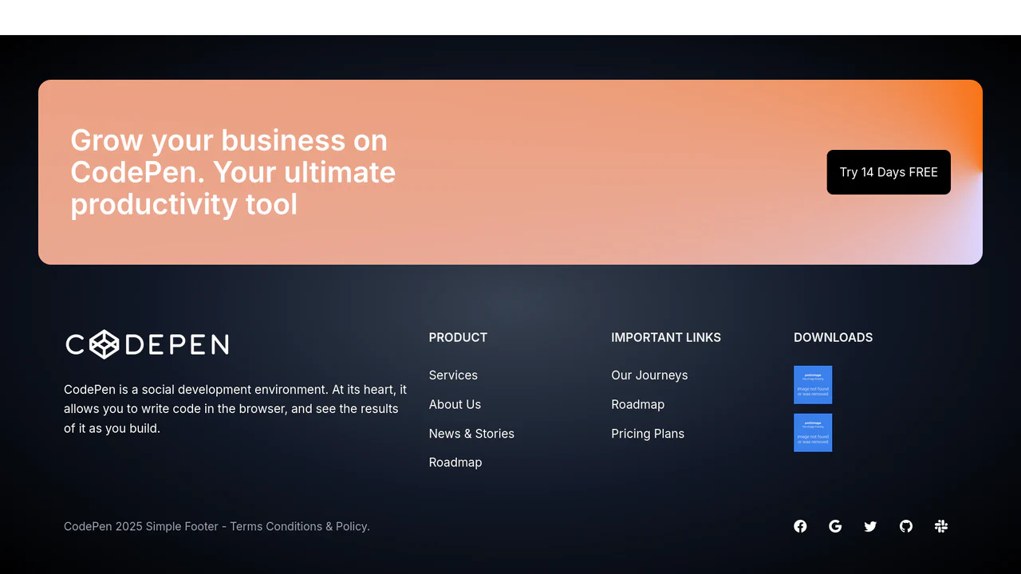Viewport: 1021px width, 574px height.
Task: Click the CodePen description paragraph
Action: [235, 409]
